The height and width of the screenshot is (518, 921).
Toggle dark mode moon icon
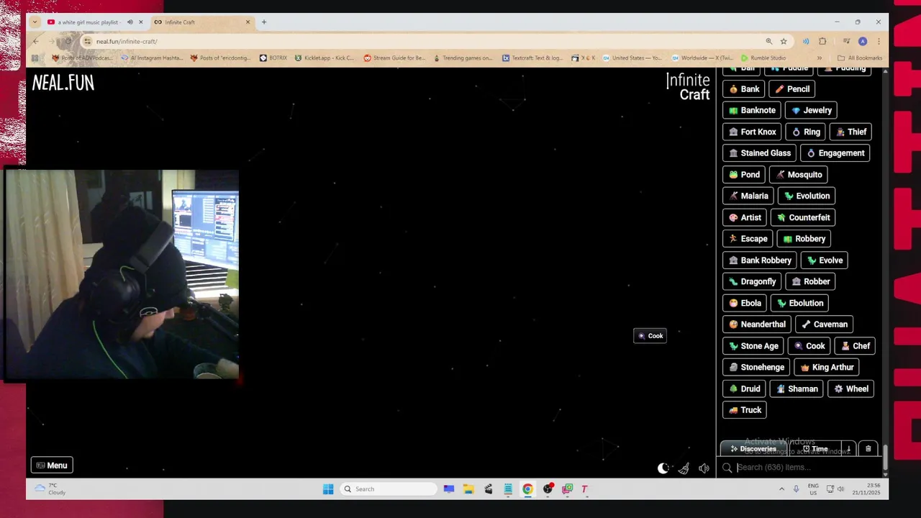(x=663, y=468)
